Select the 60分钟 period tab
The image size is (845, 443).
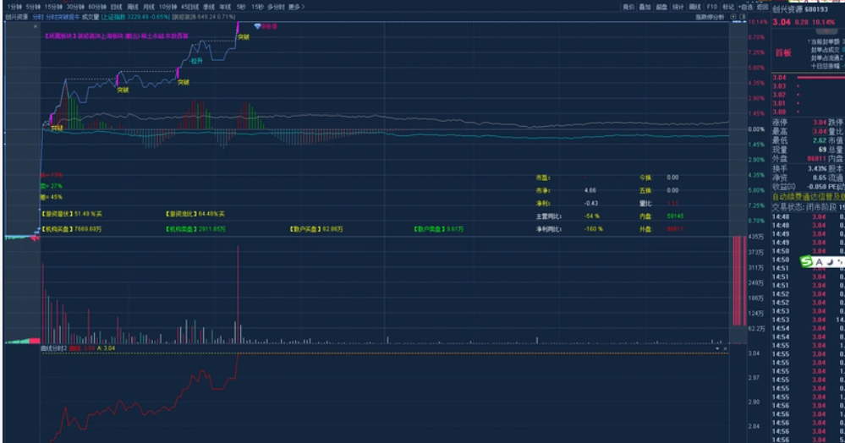tap(96, 6)
